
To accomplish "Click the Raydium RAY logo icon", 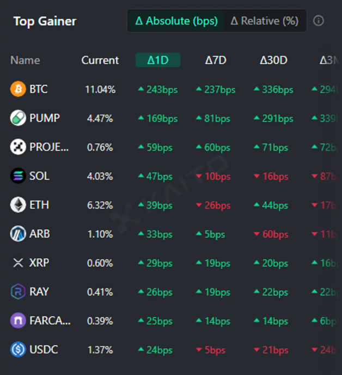I will pyautogui.click(x=18, y=292).
